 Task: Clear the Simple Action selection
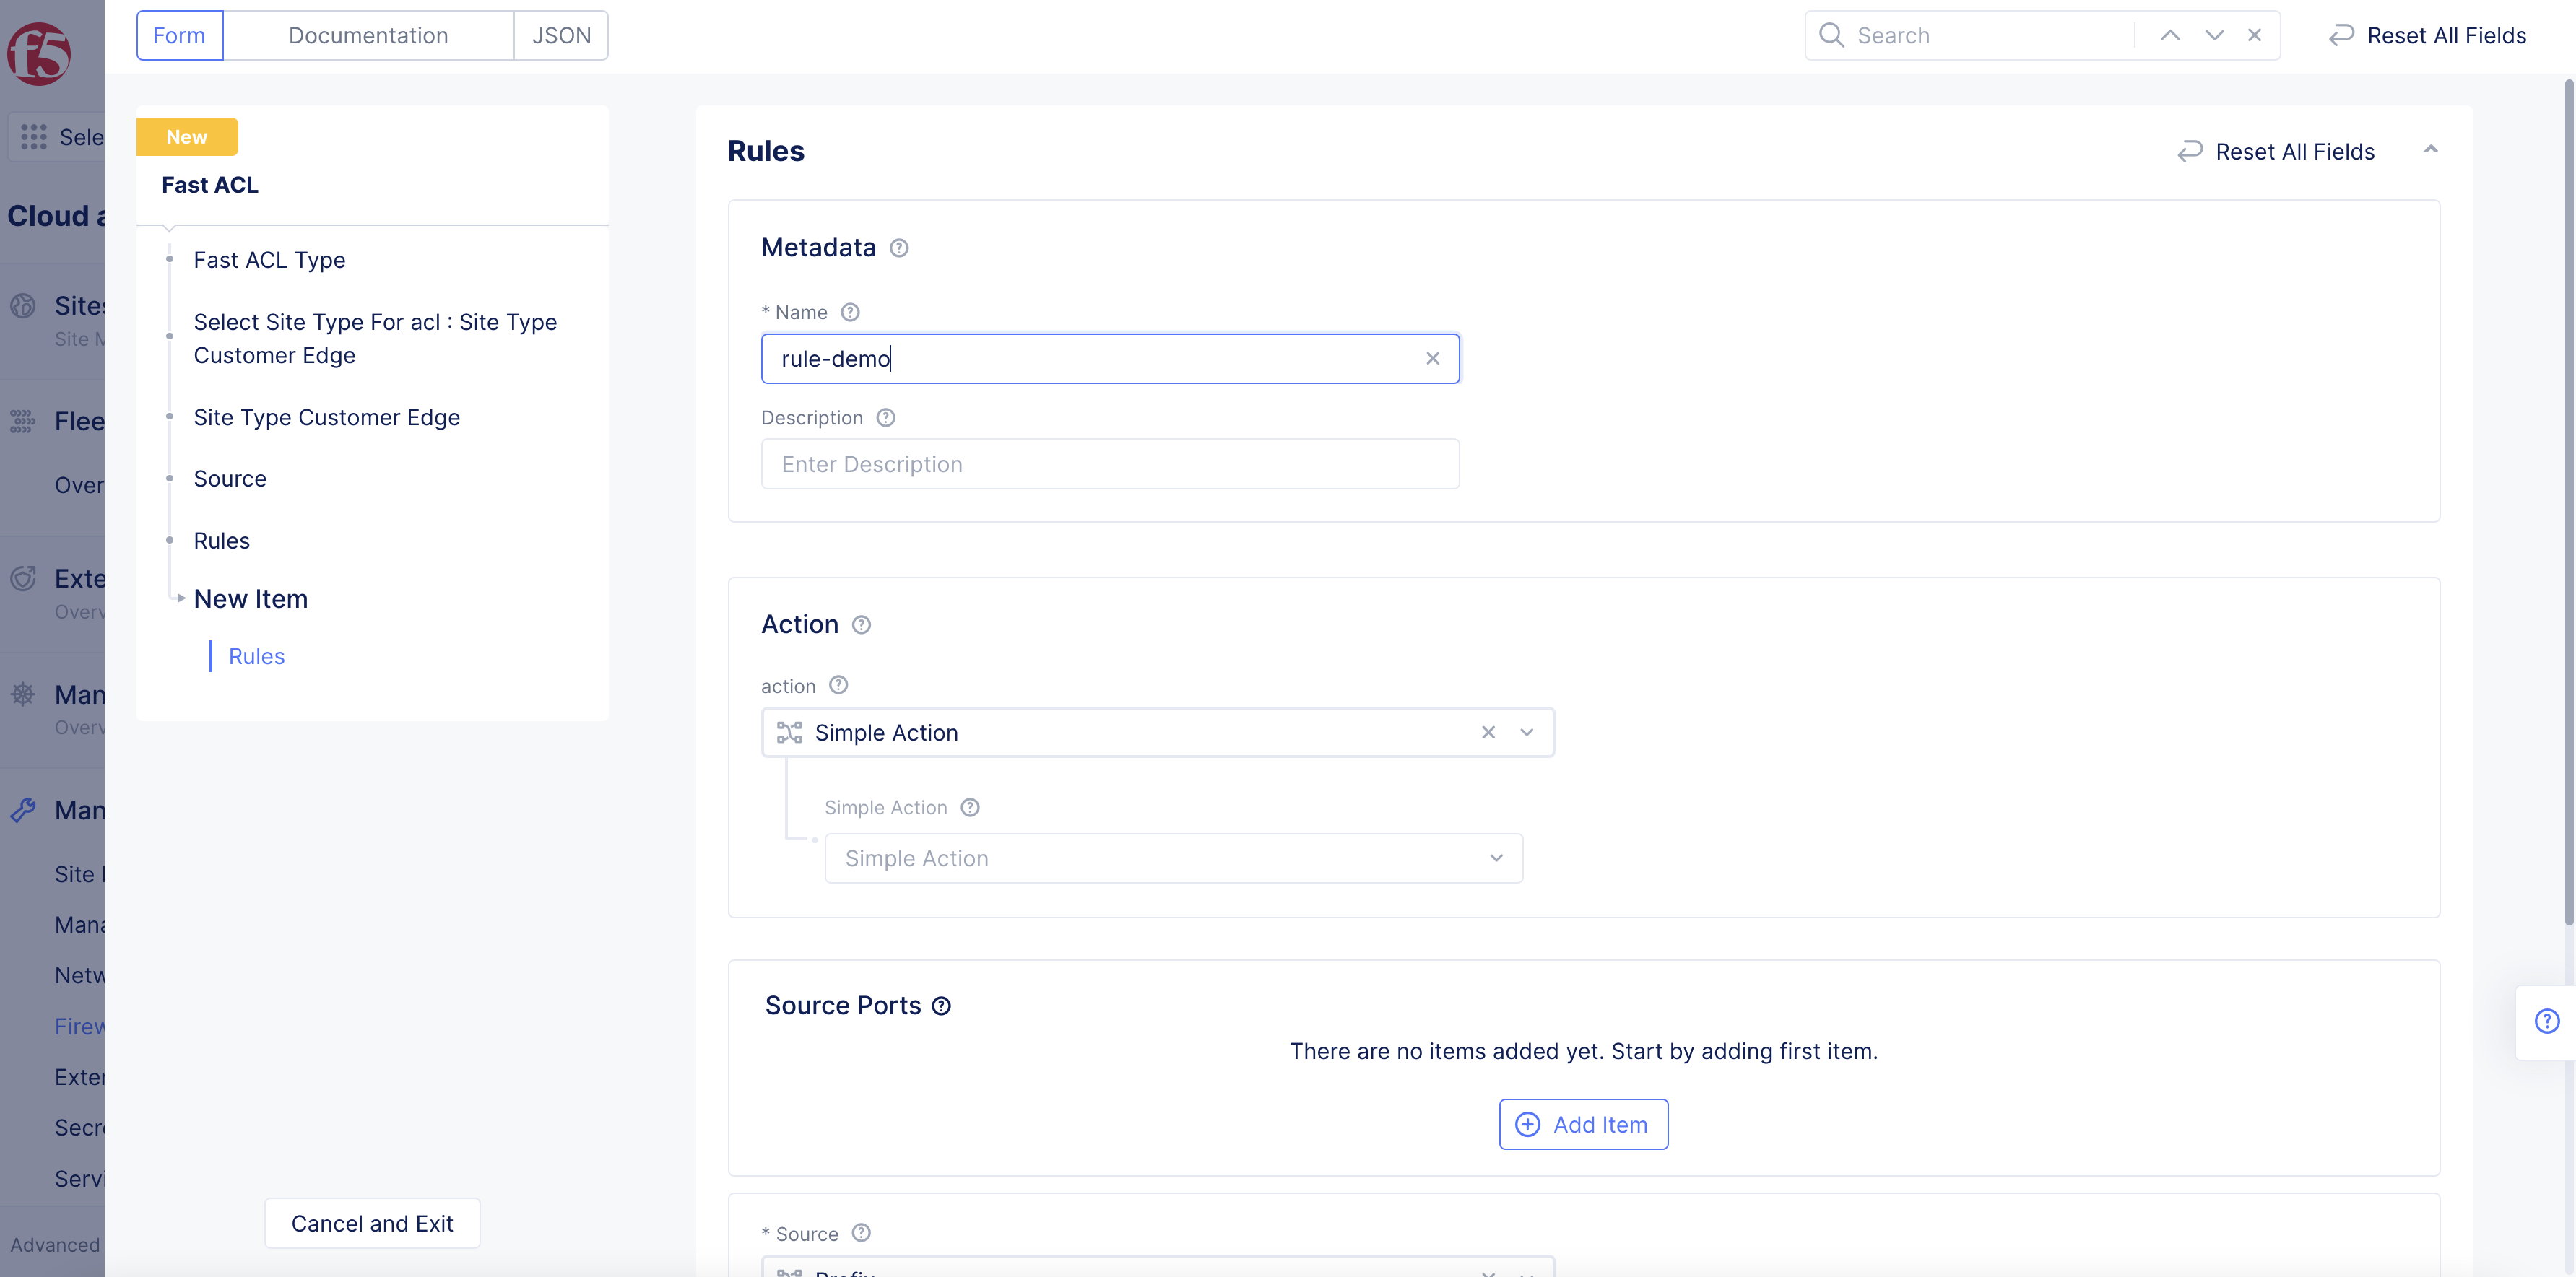click(1488, 733)
